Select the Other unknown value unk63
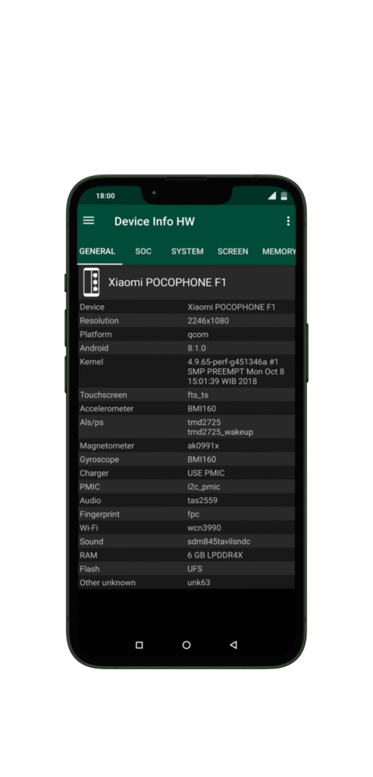The width and height of the screenshot is (373, 777). tap(199, 582)
